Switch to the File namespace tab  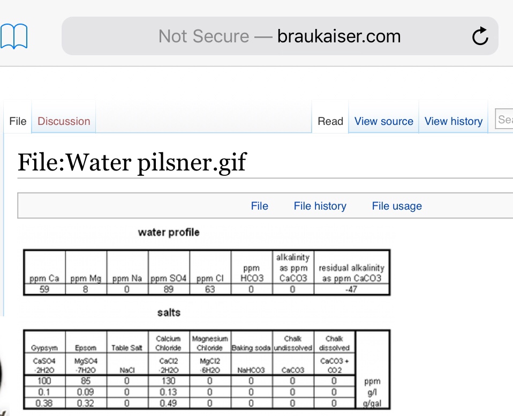tap(18, 121)
